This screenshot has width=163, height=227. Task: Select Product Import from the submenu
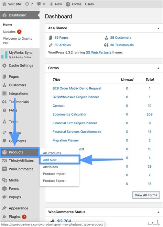click(54, 174)
